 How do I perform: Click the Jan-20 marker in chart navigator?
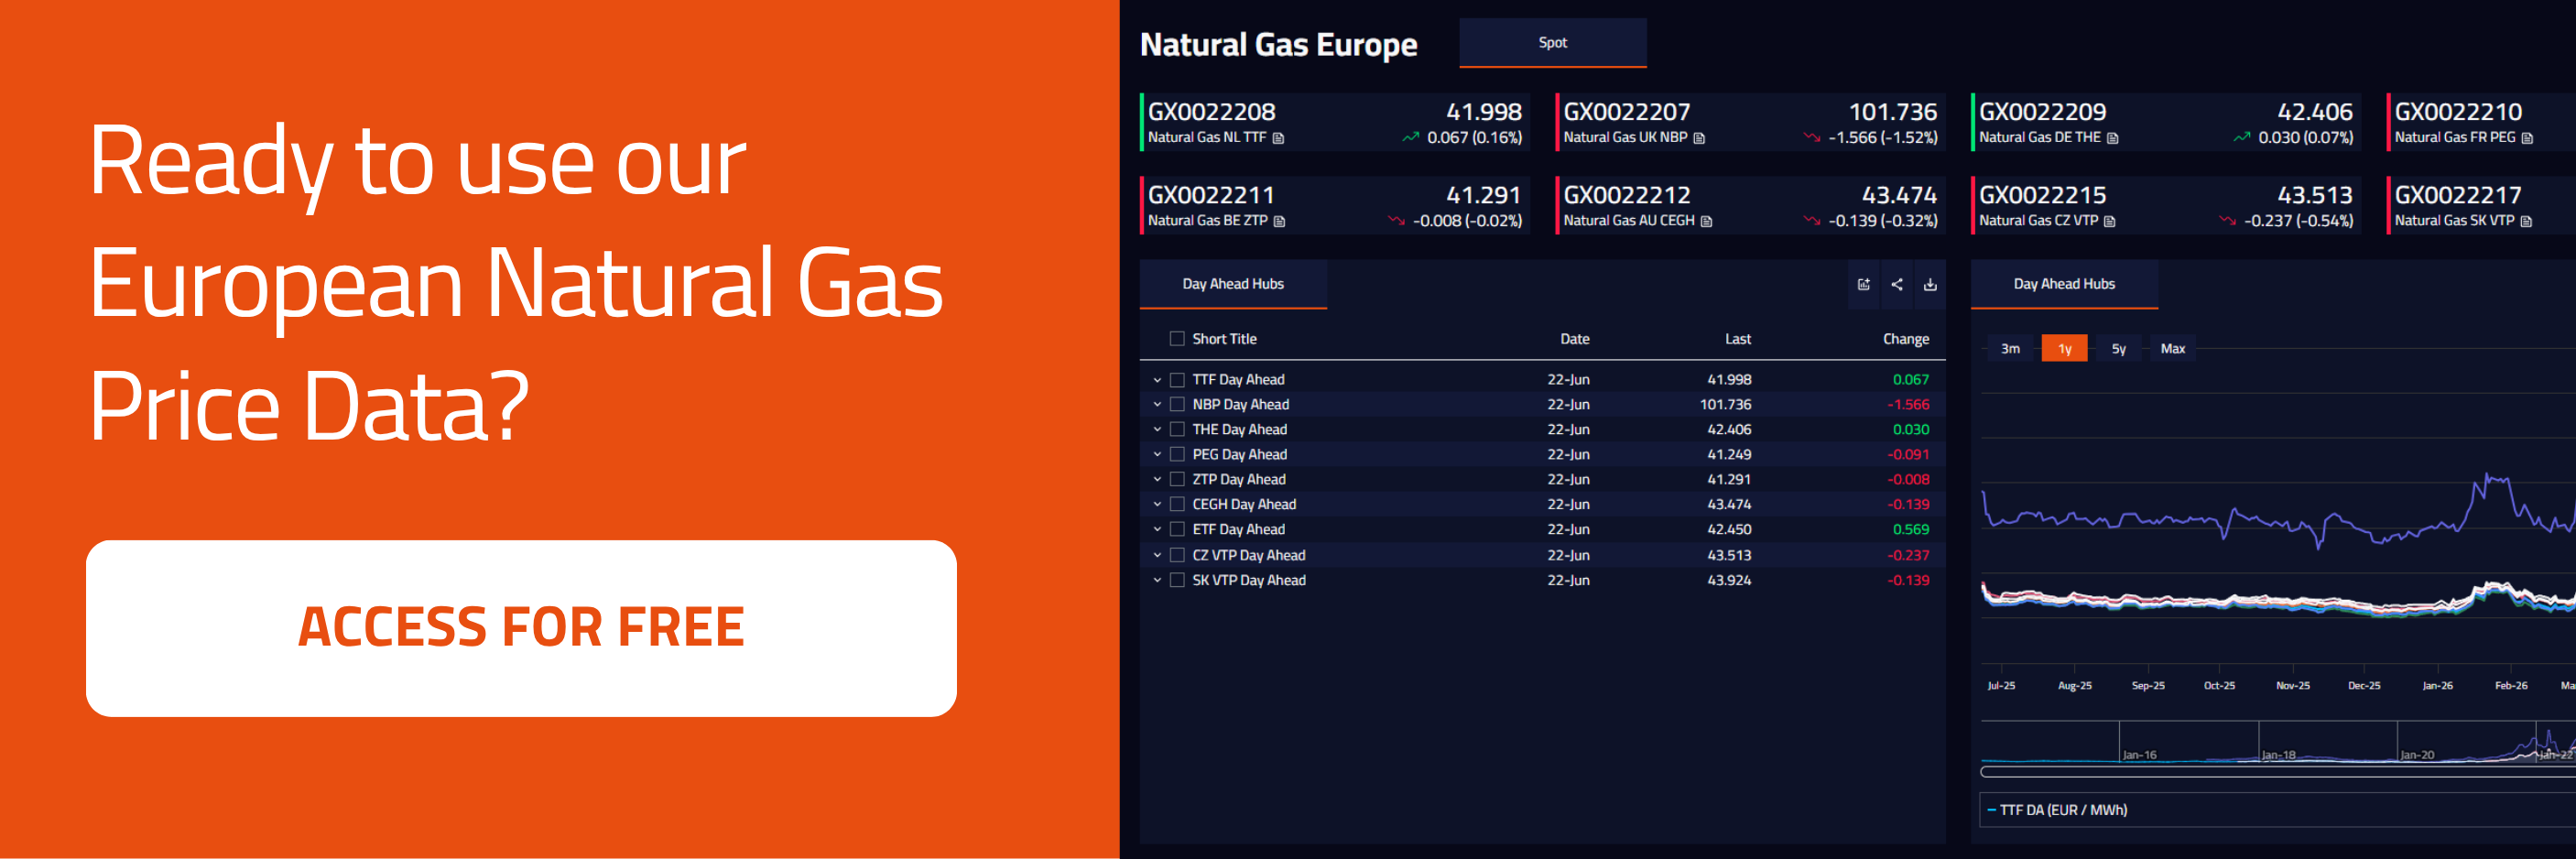pos(2417,755)
